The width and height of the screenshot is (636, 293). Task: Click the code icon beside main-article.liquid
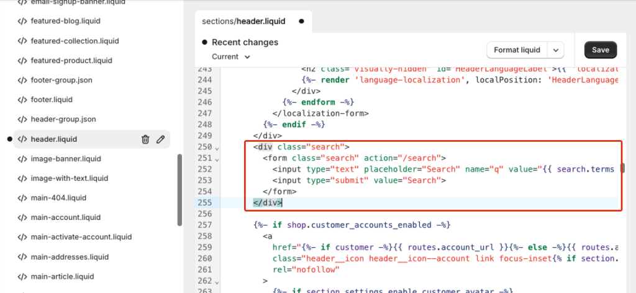pos(22,276)
